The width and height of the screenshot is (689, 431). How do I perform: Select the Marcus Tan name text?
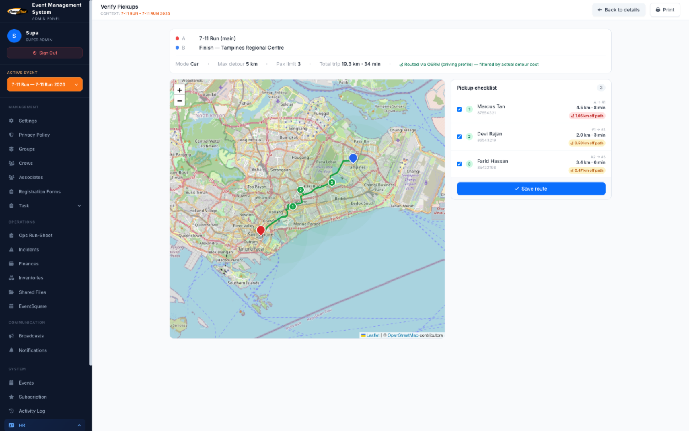(491, 106)
